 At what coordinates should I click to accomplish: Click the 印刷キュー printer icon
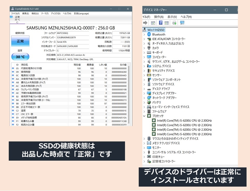[x=149, y=157]
